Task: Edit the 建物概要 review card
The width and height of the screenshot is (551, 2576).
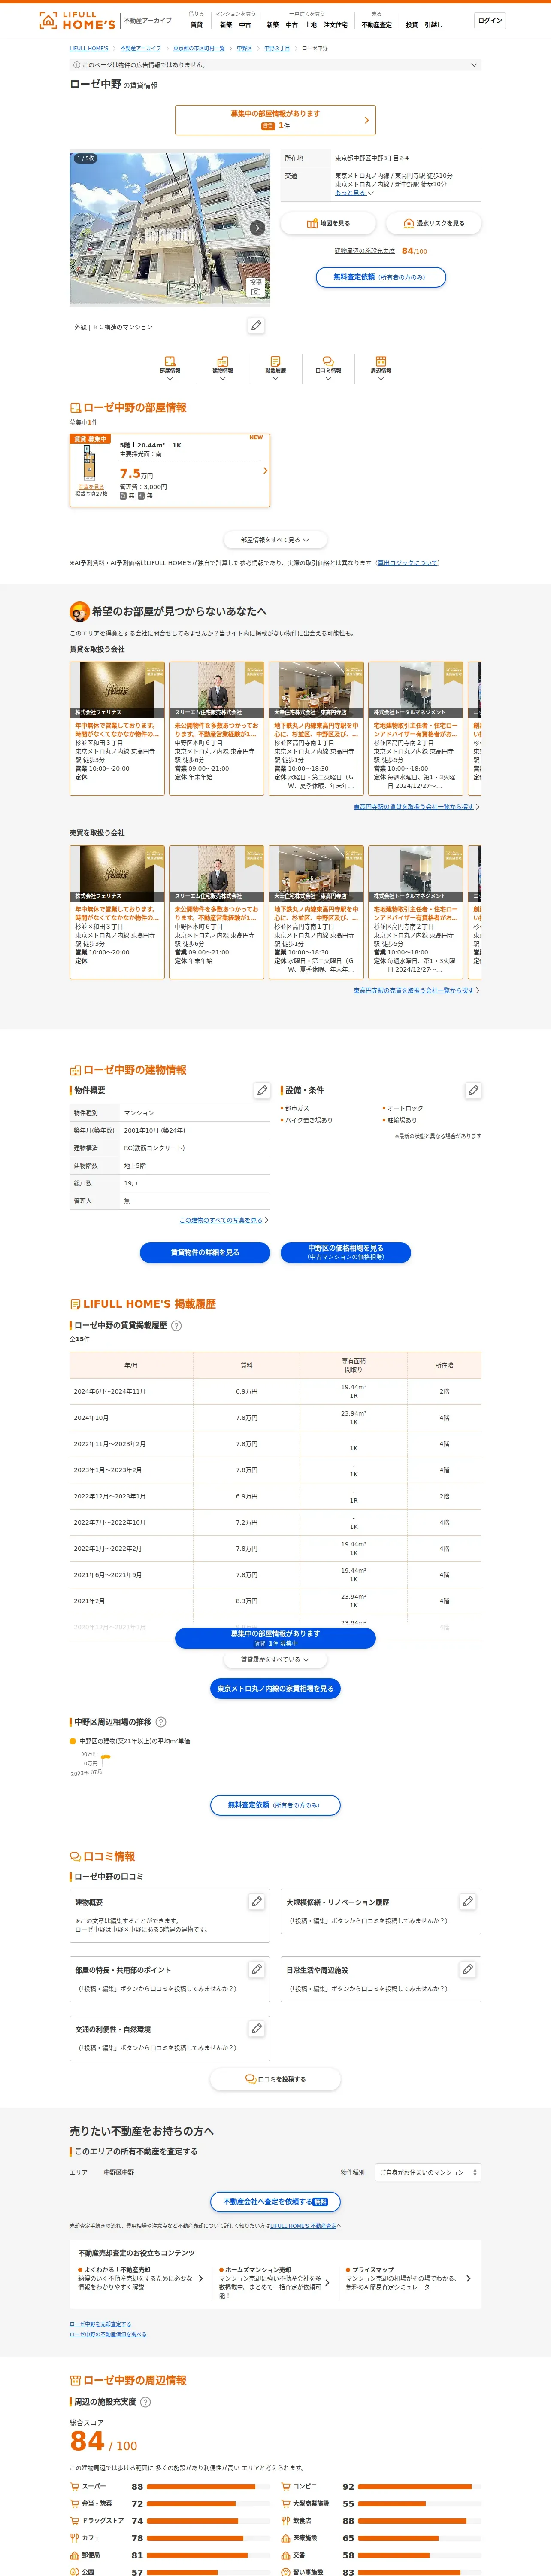Action: [257, 1901]
